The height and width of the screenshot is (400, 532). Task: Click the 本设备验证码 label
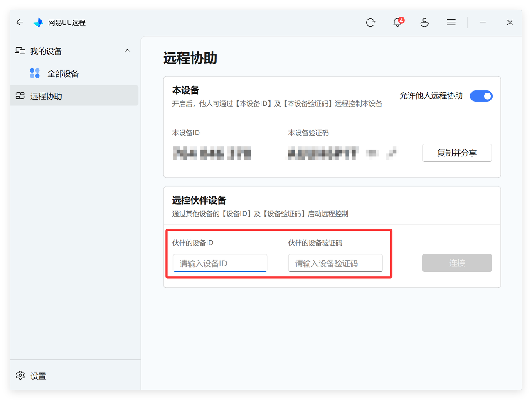(308, 133)
